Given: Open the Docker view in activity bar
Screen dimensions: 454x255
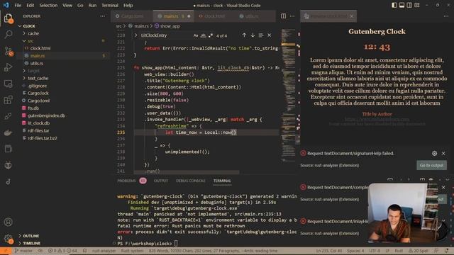Looking at the screenshot, I should 8,132.
